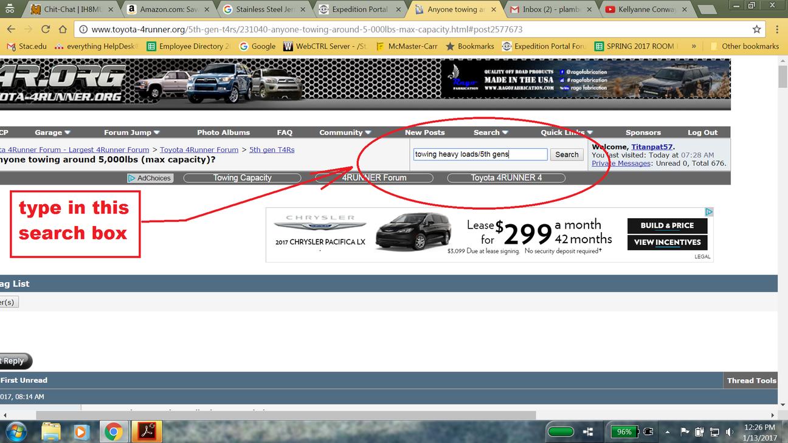
Task: View New Posts
Action: tap(425, 132)
